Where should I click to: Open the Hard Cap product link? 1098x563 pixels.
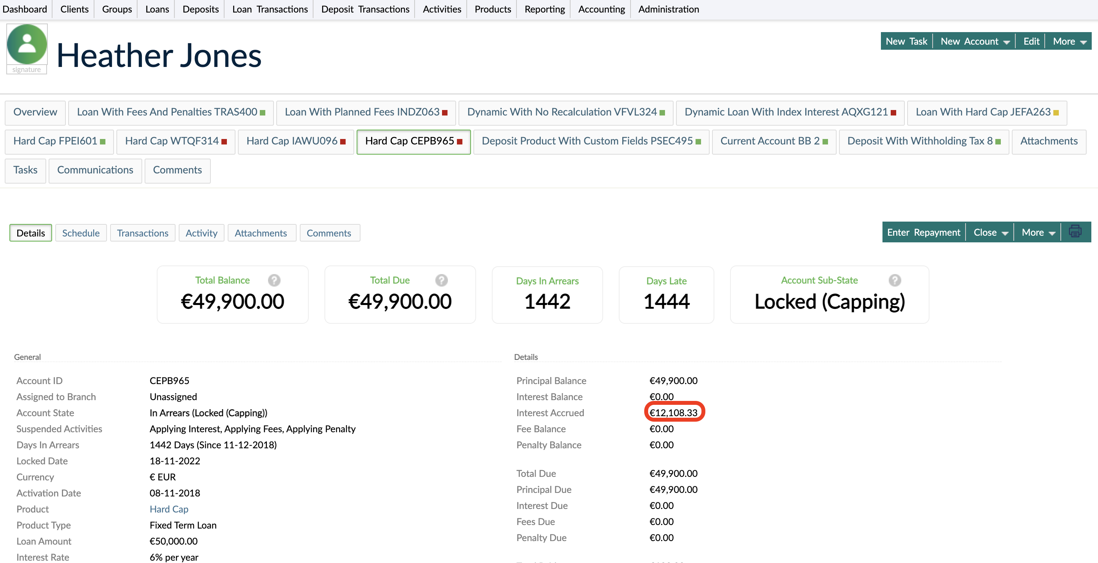click(169, 509)
